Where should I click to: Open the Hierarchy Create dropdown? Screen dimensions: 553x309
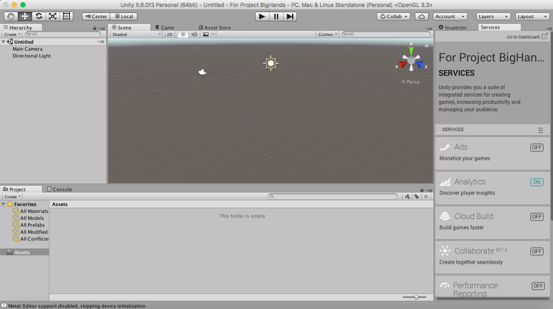tap(12, 35)
